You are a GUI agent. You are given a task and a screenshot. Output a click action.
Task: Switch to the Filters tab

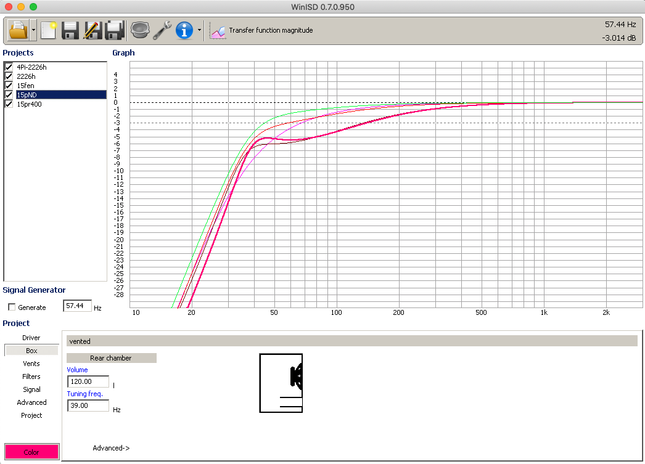pyautogui.click(x=31, y=376)
